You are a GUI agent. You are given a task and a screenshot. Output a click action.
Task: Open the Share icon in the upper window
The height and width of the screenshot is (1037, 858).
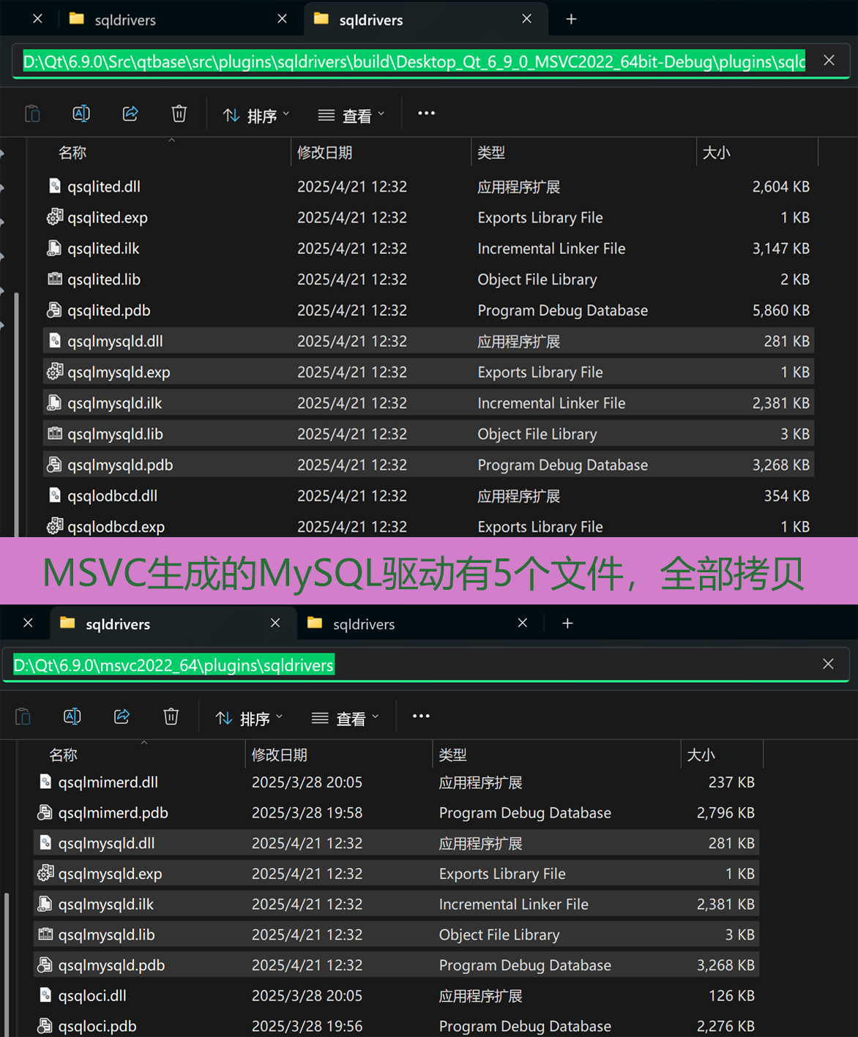(130, 113)
